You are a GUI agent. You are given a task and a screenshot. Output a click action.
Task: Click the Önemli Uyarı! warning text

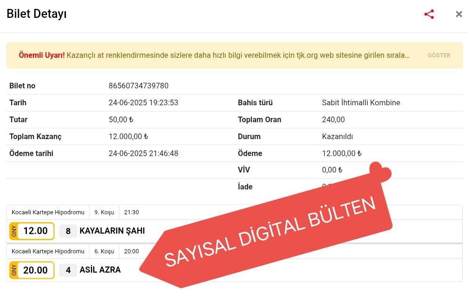pyautogui.click(x=41, y=55)
